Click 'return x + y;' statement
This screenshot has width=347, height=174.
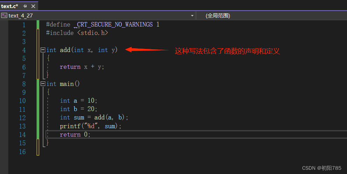coord(82,67)
